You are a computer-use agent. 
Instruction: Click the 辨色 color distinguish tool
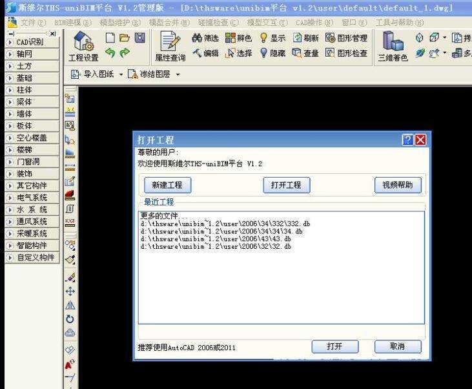point(238,38)
